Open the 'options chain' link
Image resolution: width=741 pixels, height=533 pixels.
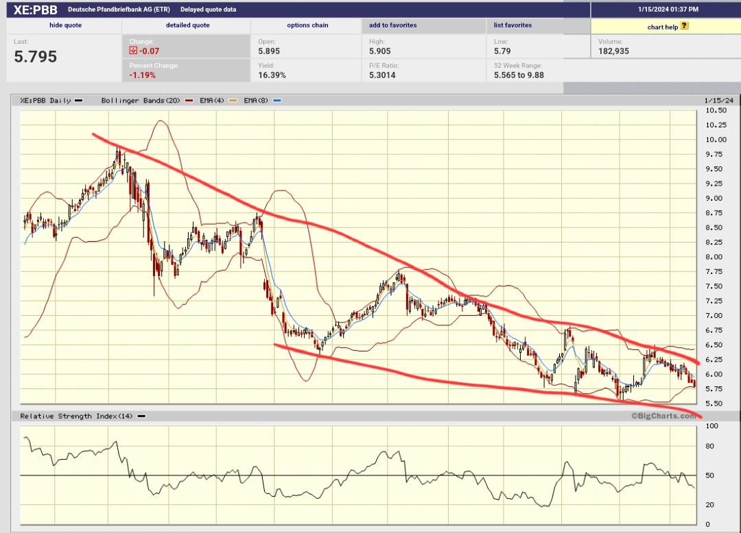pos(307,25)
